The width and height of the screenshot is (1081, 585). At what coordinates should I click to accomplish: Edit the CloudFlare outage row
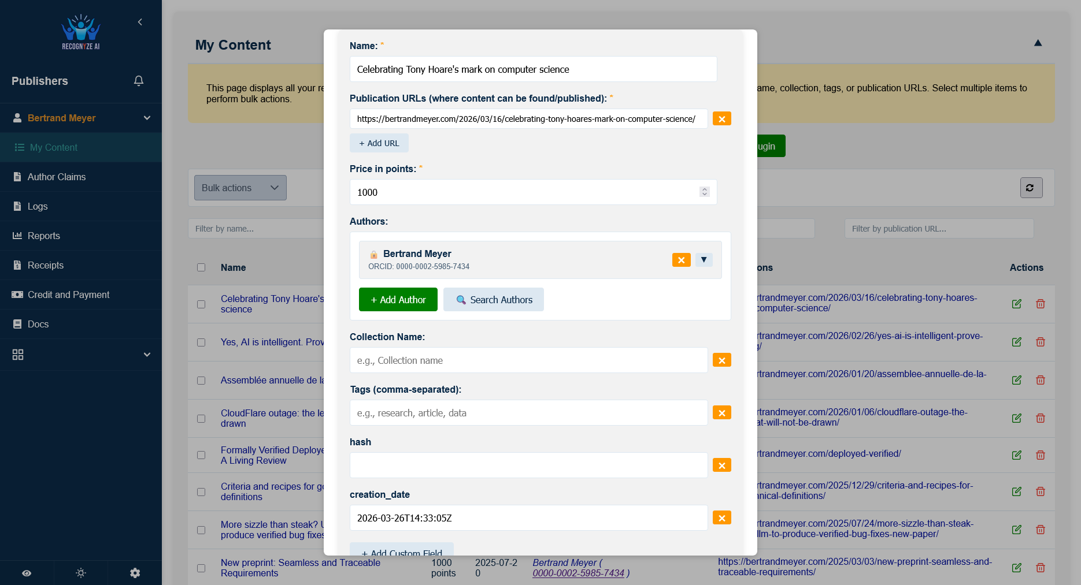coord(1017,418)
